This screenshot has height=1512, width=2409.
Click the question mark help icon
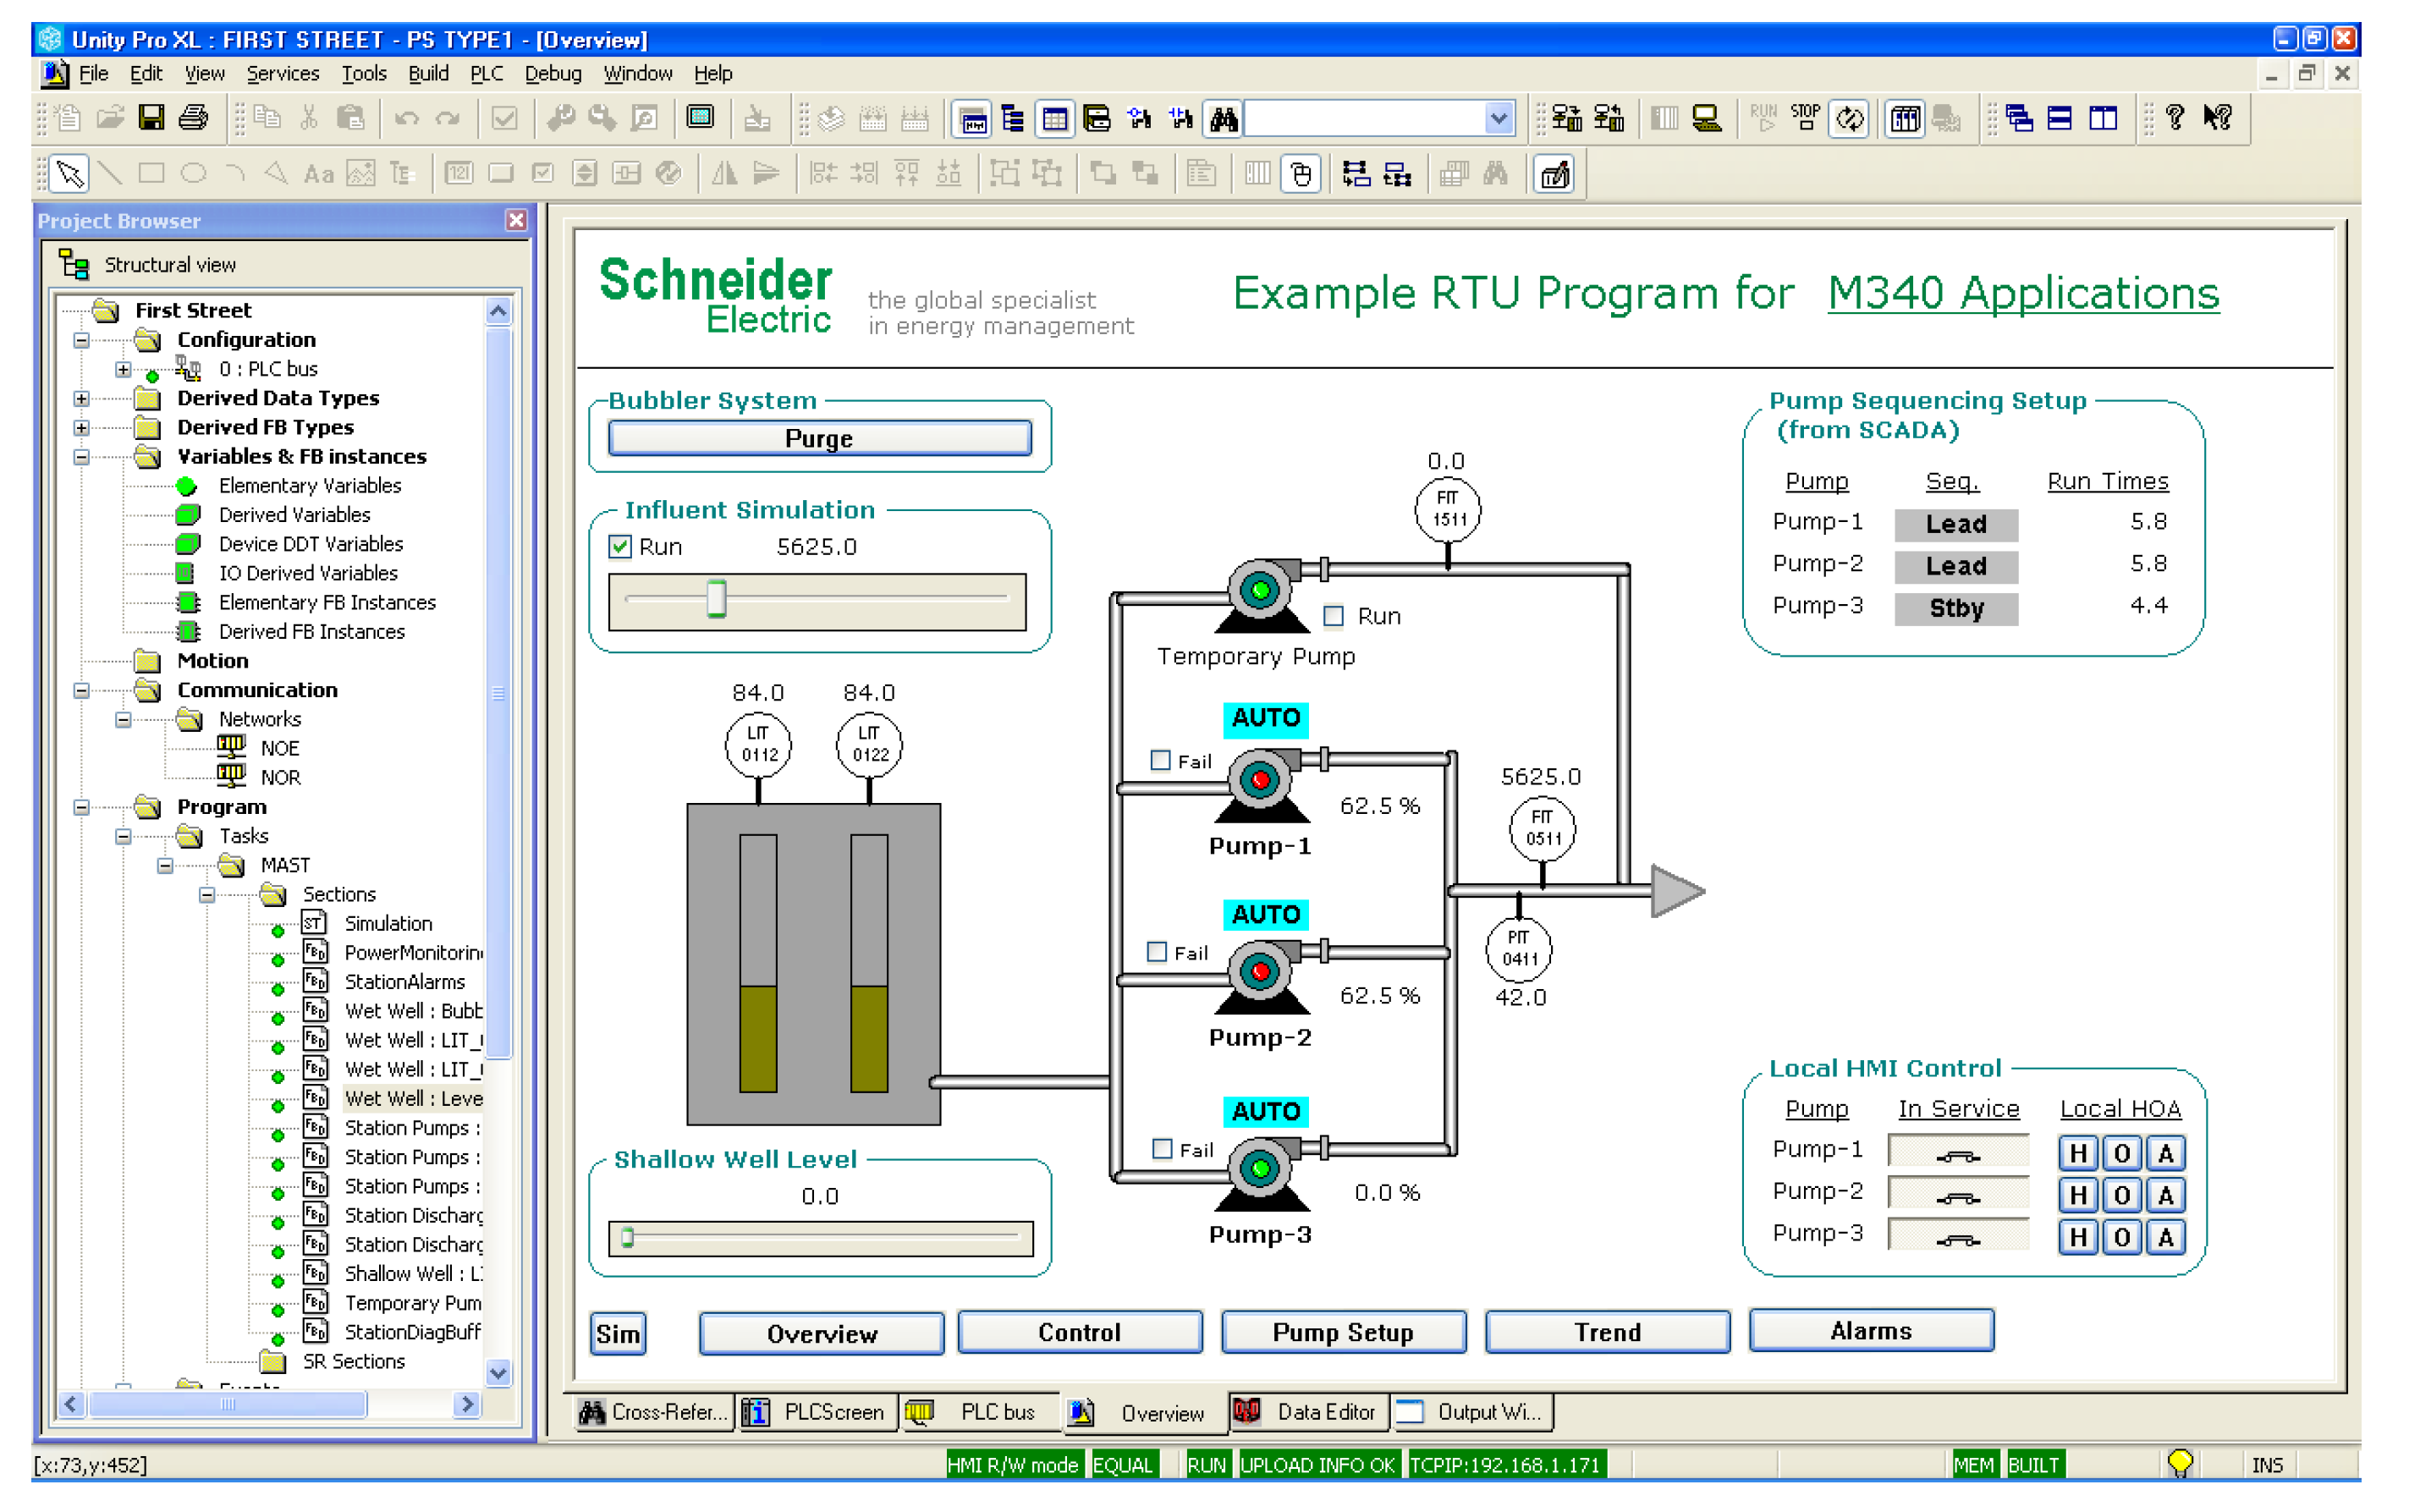pyautogui.click(x=2174, y=118)
